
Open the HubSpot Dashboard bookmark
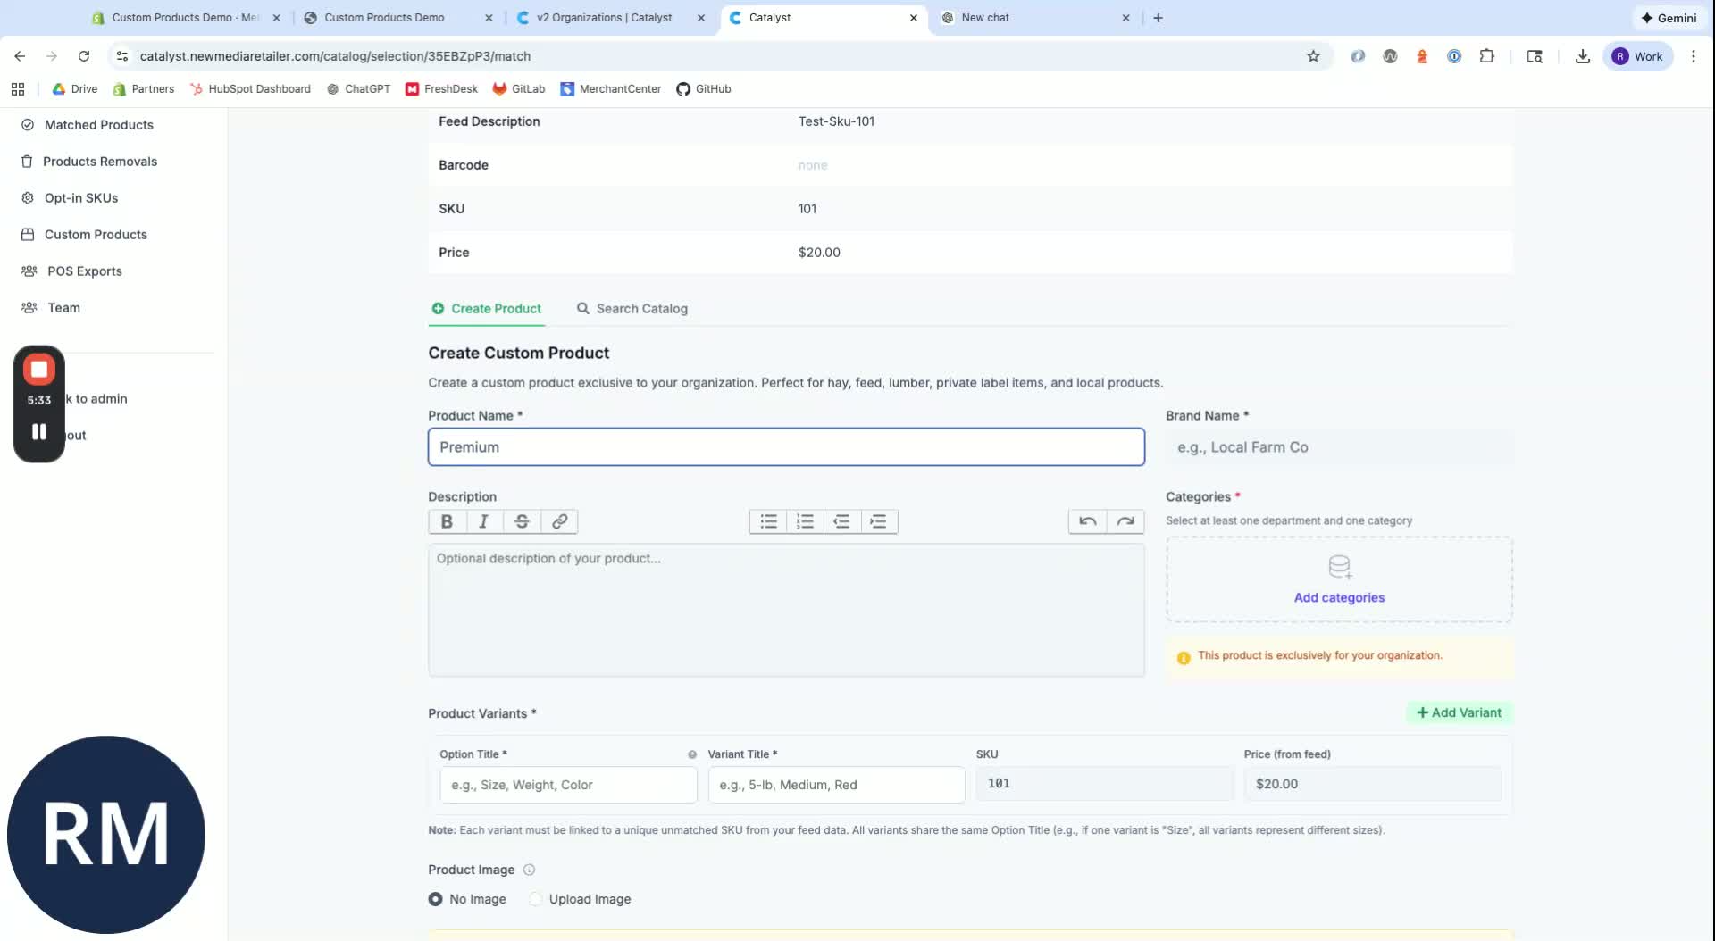pyautogui.click(x=250, y=89)
